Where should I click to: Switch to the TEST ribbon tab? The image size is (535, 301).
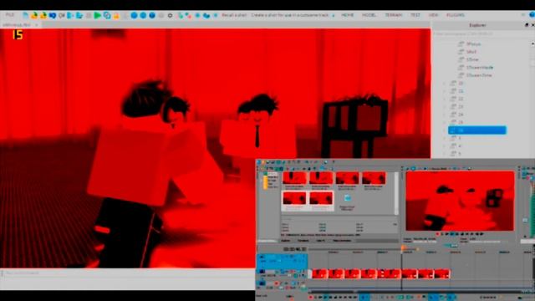[415, 15]
